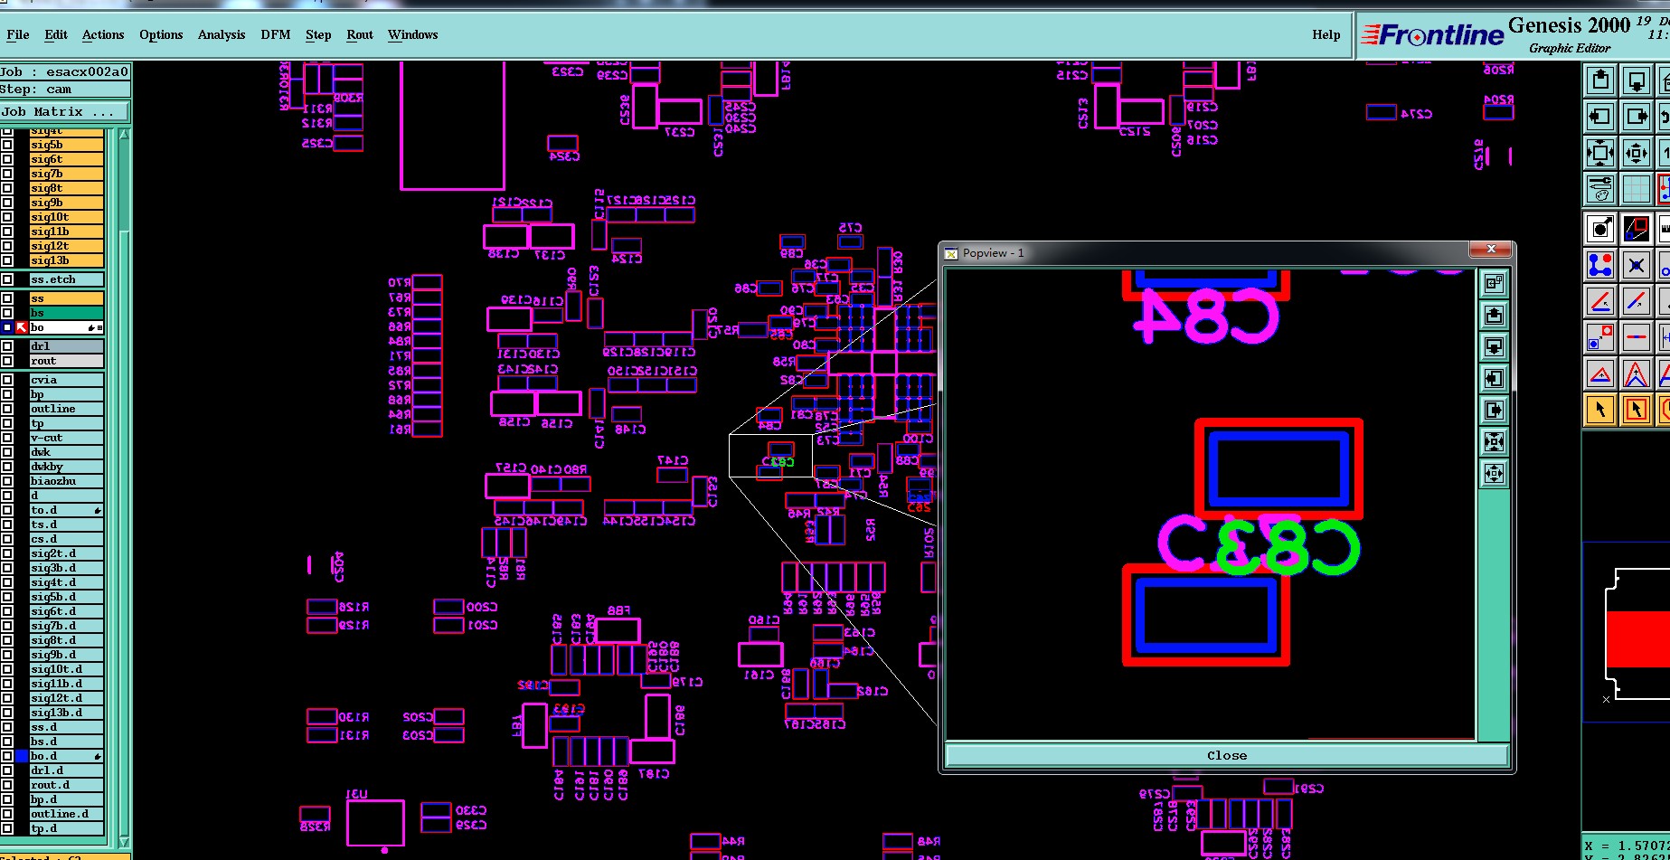Click the pan left icon in Popview window

pos(1494,379)
